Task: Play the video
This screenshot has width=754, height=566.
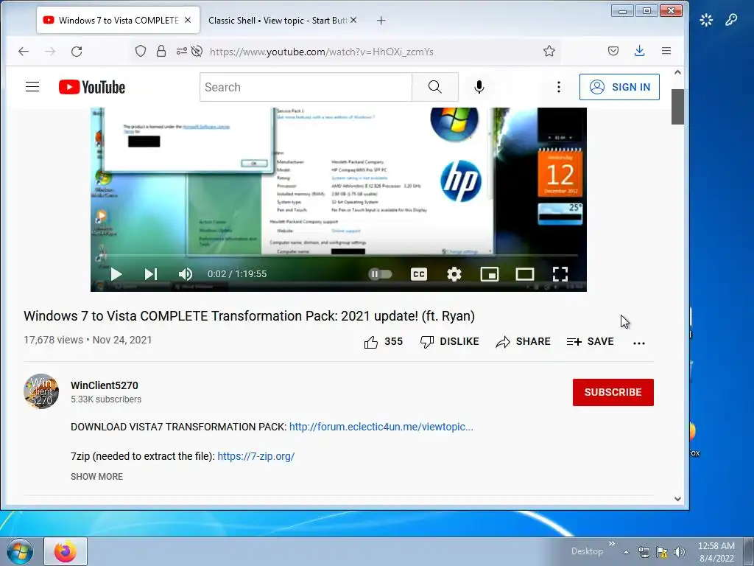Action: [x=116, y=274]
